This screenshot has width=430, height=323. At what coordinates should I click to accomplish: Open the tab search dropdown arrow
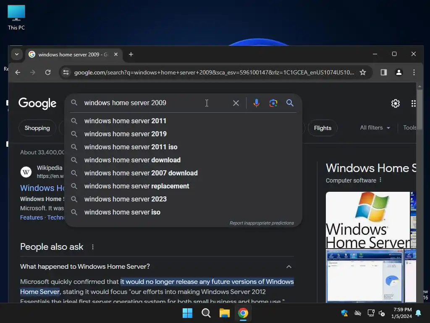point(17,54)
